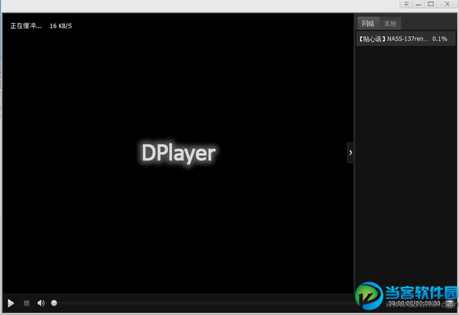This screenshot has height=315, width=459.
Task: Switch to the 网络 tab
Action: pos(368,24)
